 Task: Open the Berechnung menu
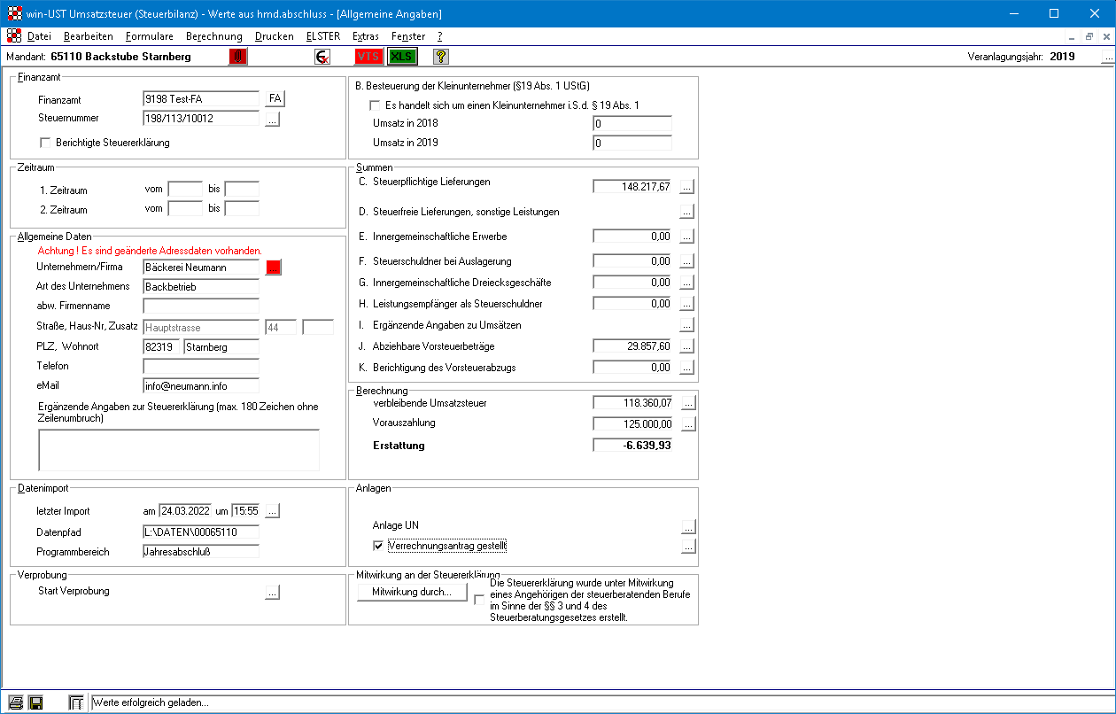coord(213,36)
